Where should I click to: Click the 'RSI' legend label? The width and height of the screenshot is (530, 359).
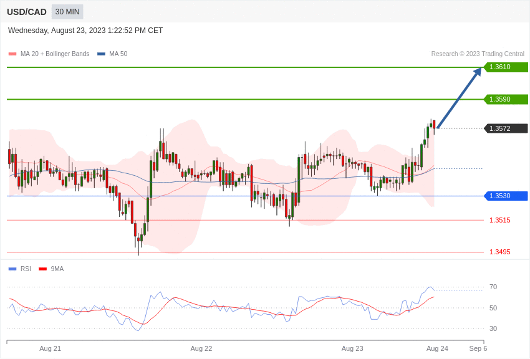click(x=26, y=269)
